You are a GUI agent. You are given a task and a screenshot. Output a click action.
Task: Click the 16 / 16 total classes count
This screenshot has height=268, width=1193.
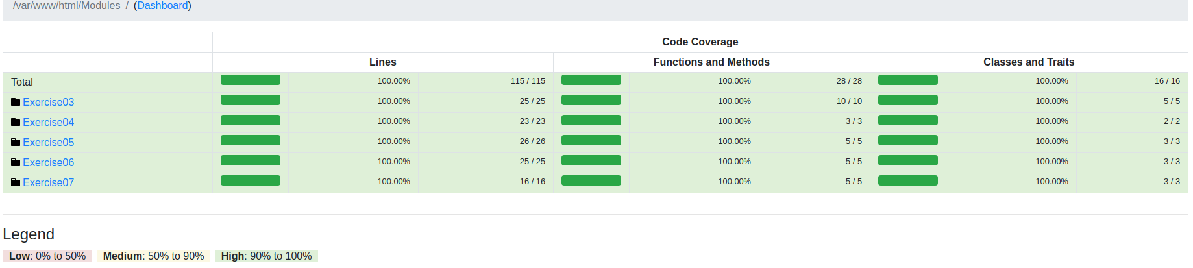coord(1167,81)
